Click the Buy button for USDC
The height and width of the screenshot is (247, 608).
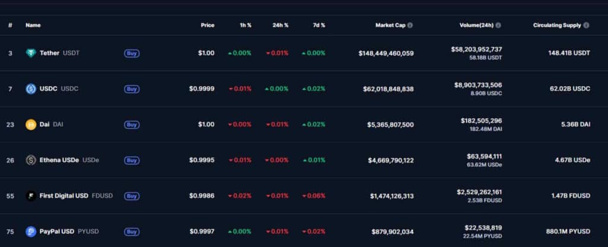[x=132, y=89]
